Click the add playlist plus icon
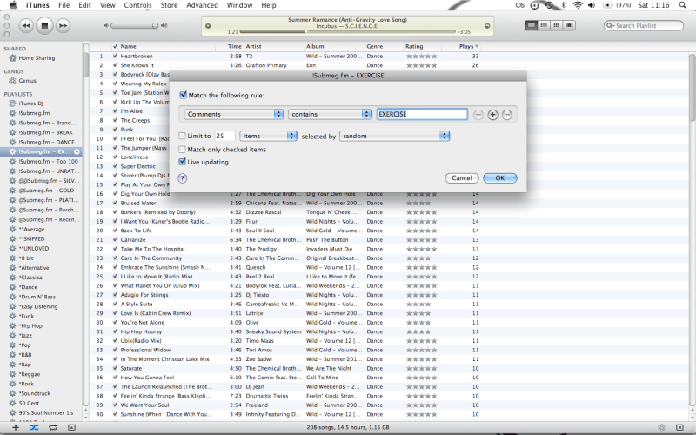 14,428
